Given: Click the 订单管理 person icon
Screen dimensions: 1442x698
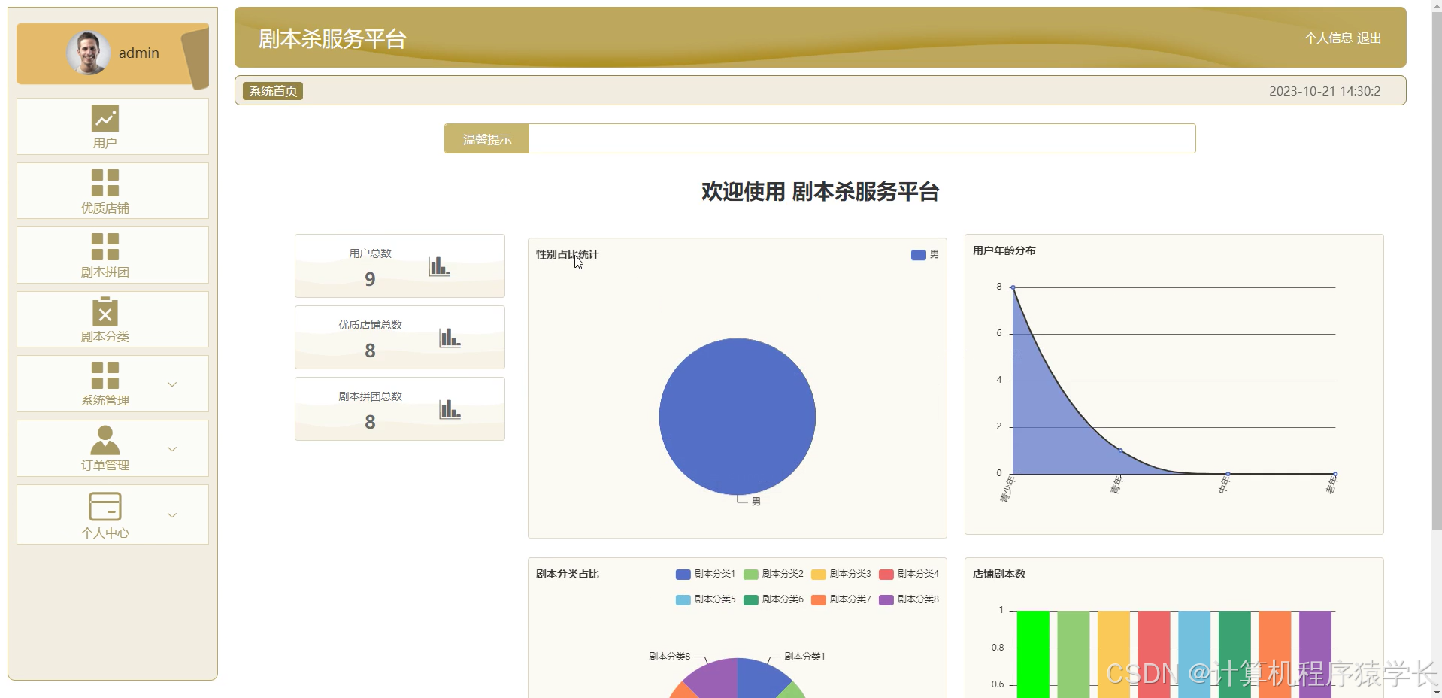Looking at the screenshot, I should pyautogui.click(x=105, y=440).
